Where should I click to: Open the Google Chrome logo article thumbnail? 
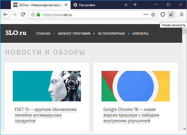tap(136, 86)
